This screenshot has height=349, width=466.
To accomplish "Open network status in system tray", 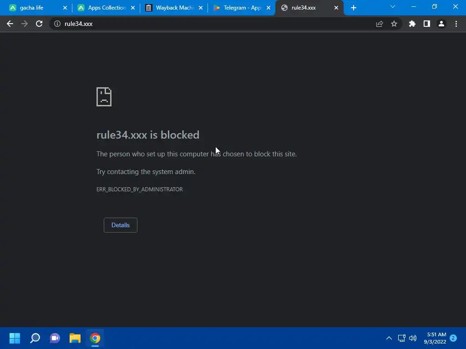I will pyautogui.click(x=401, y=338).
